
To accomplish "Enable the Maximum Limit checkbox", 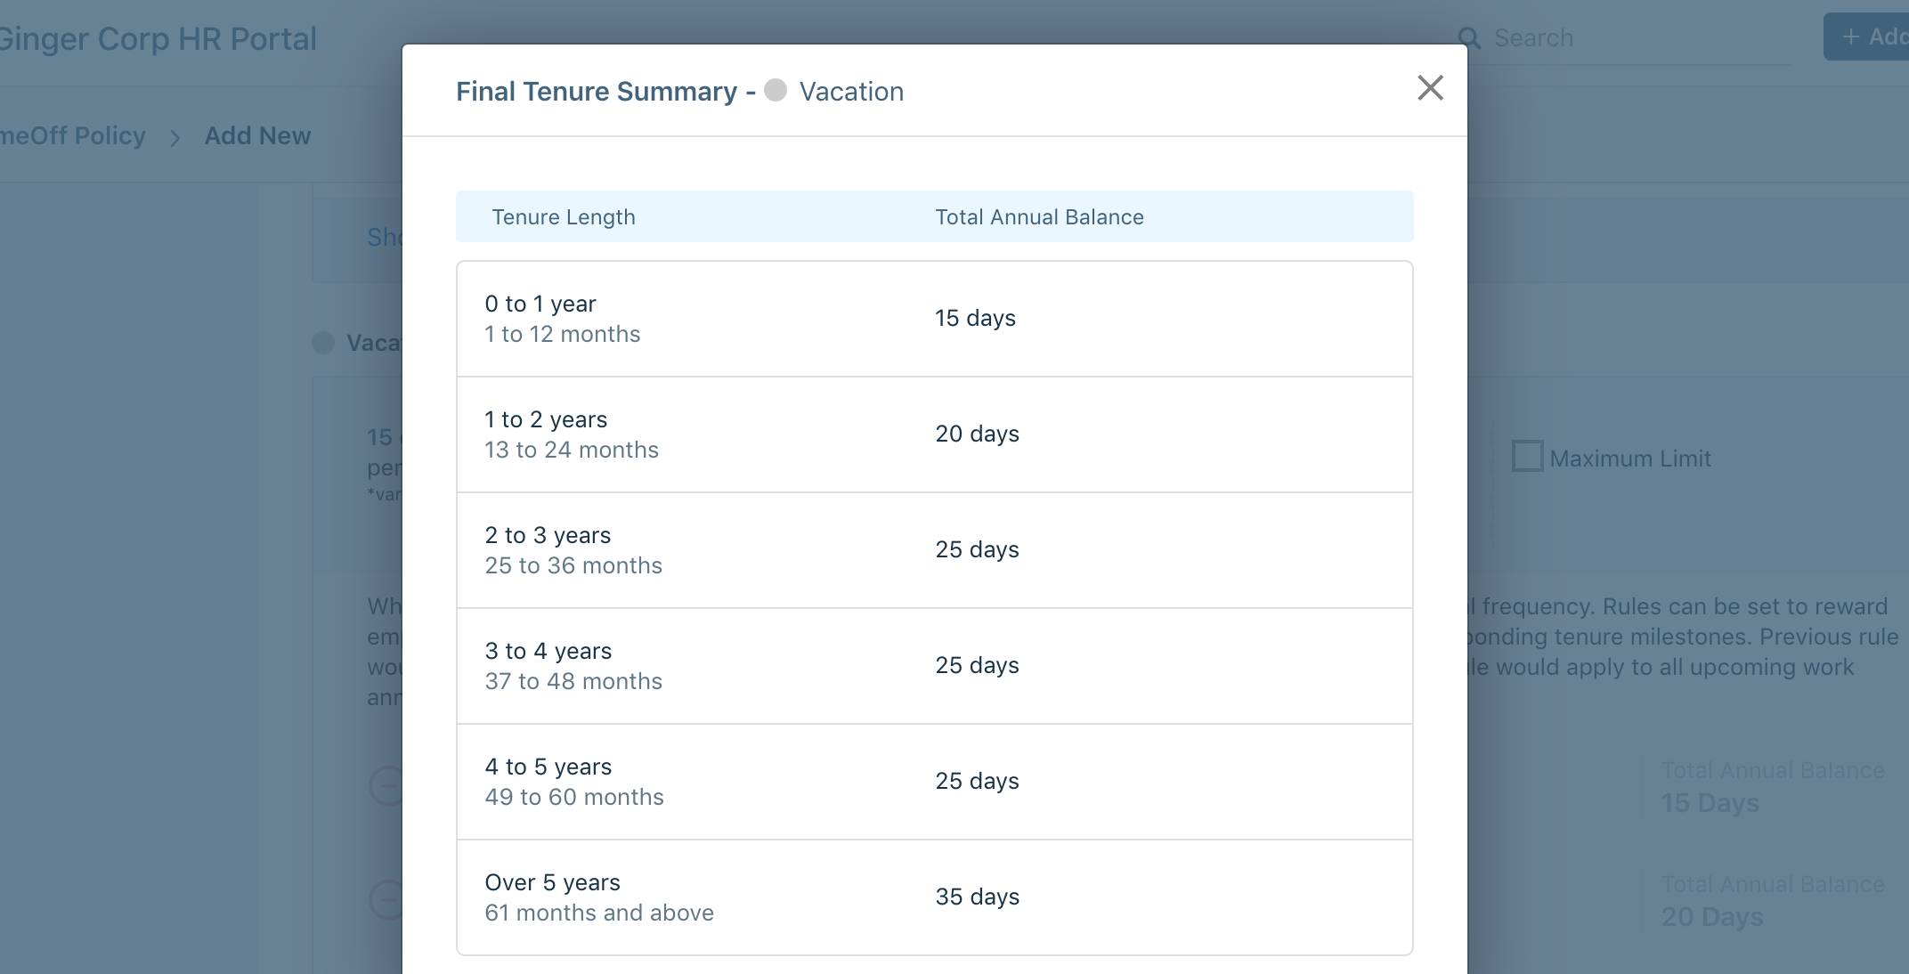I will tap(1527, 457).
